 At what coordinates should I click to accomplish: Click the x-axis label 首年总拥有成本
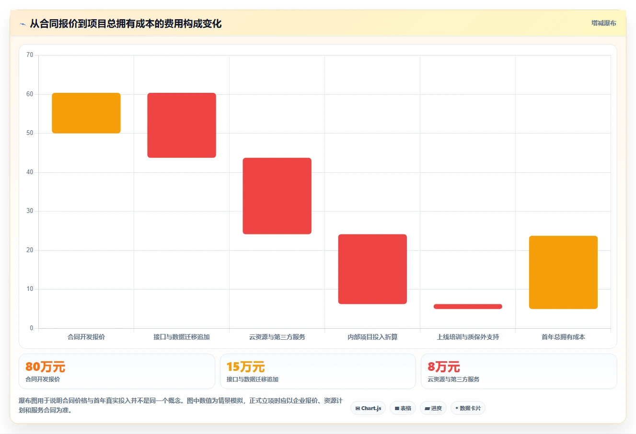click(x=563, y=337)
